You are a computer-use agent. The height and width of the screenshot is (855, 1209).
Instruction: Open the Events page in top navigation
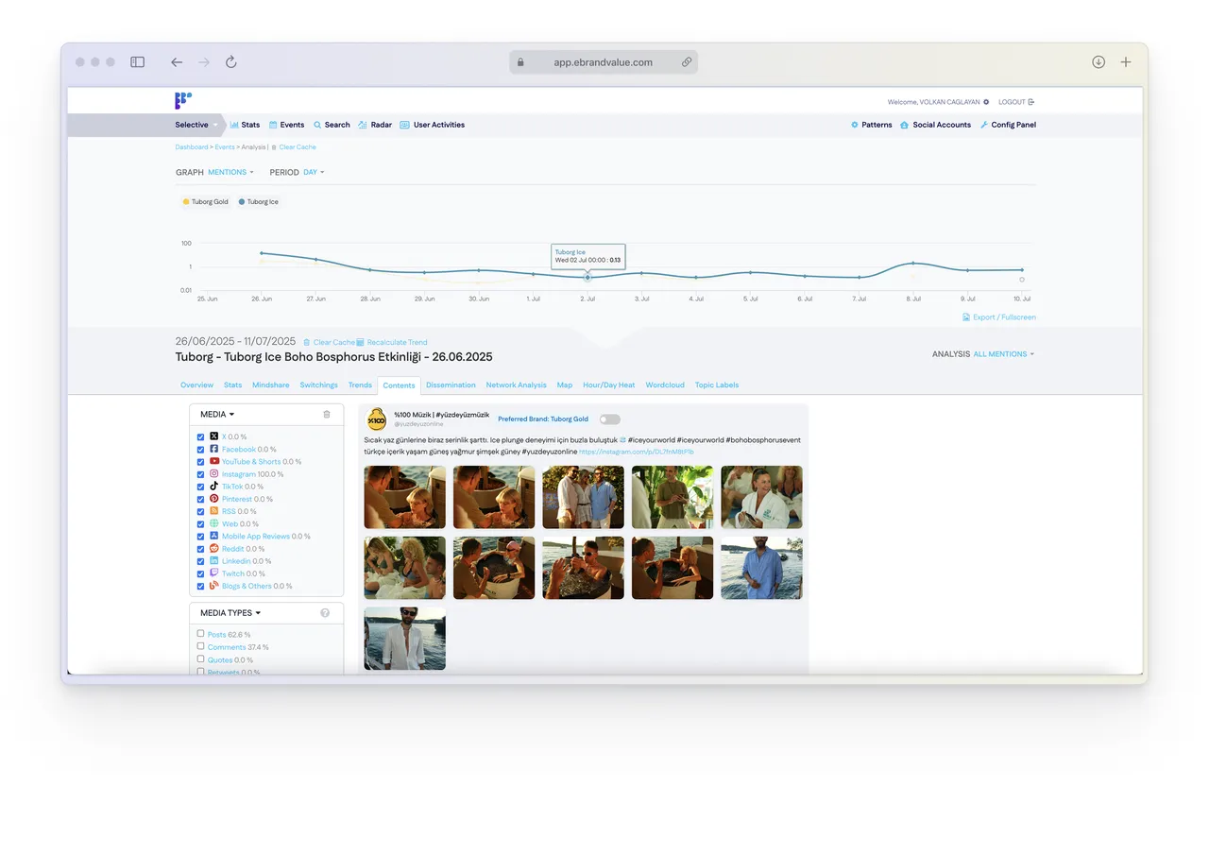[286, 125]
